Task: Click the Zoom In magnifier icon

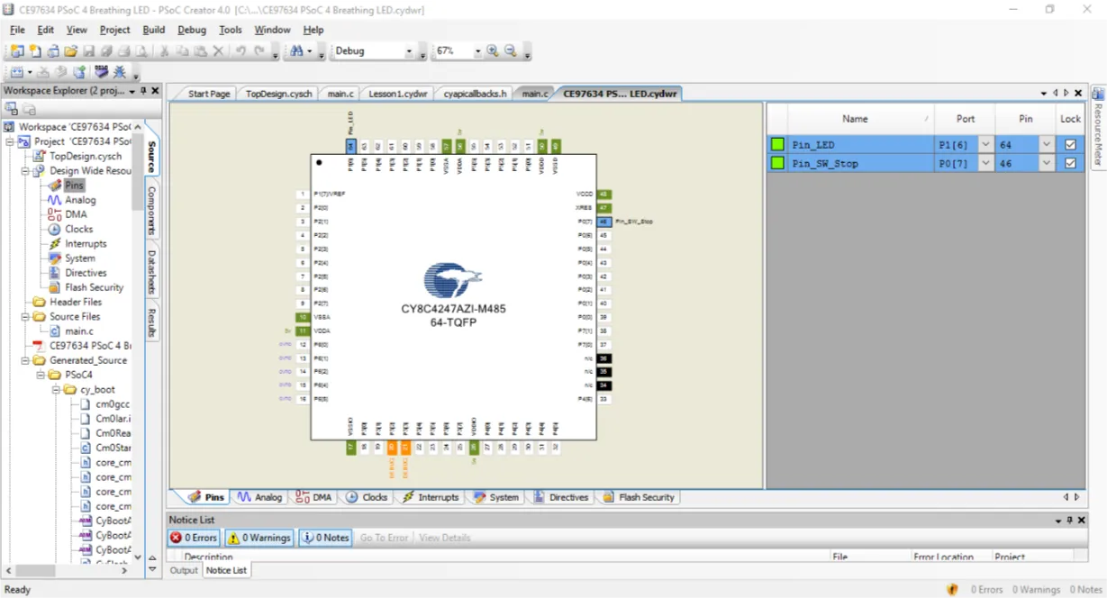Action: tap(493, 51)
